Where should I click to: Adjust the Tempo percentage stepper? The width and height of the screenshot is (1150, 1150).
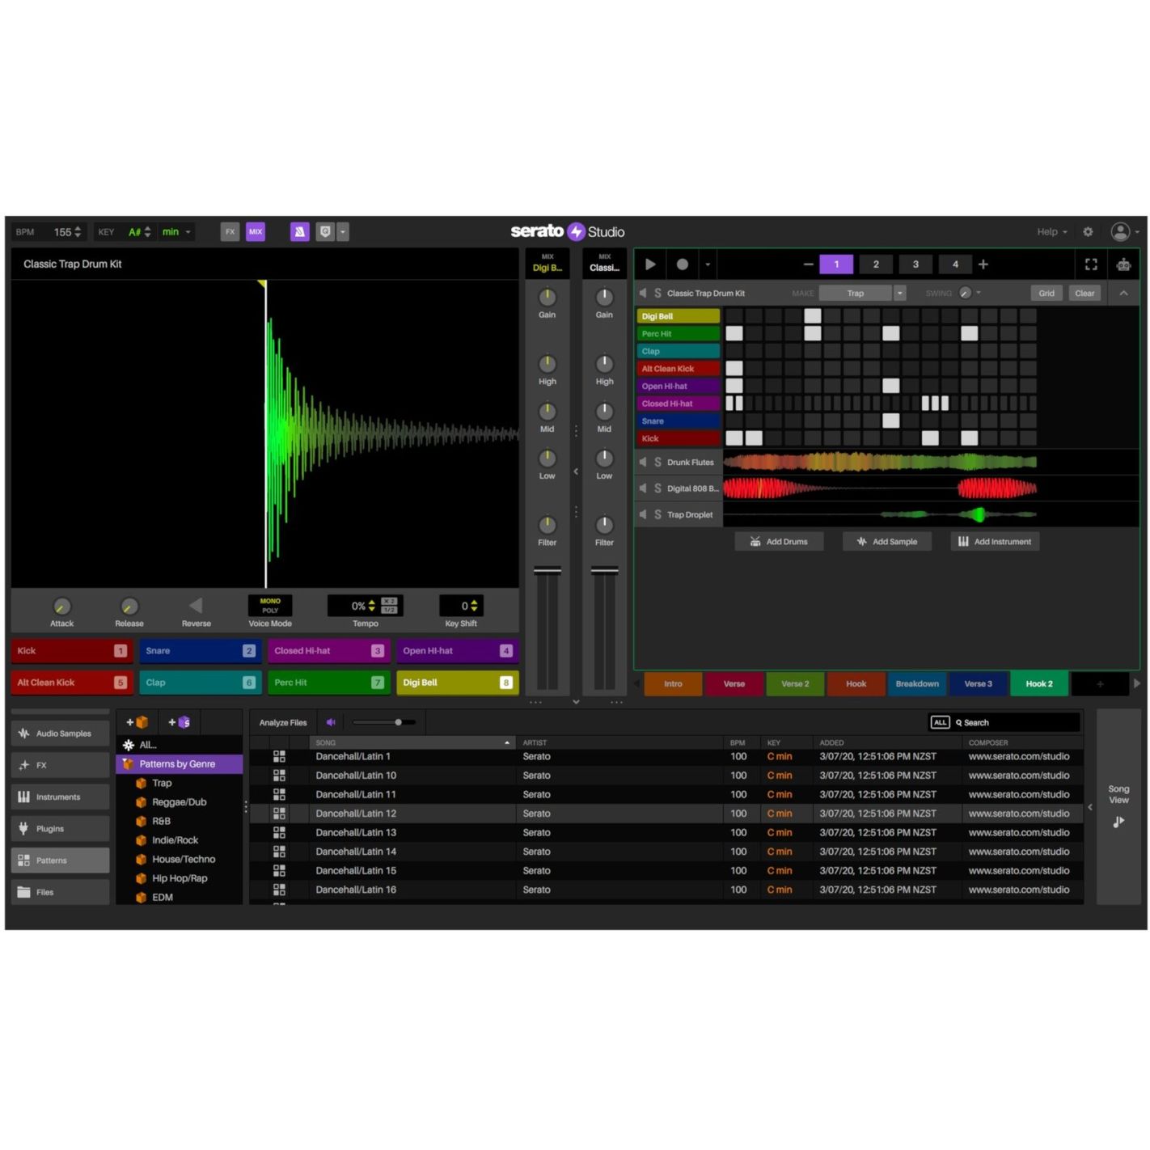[372, 606]
